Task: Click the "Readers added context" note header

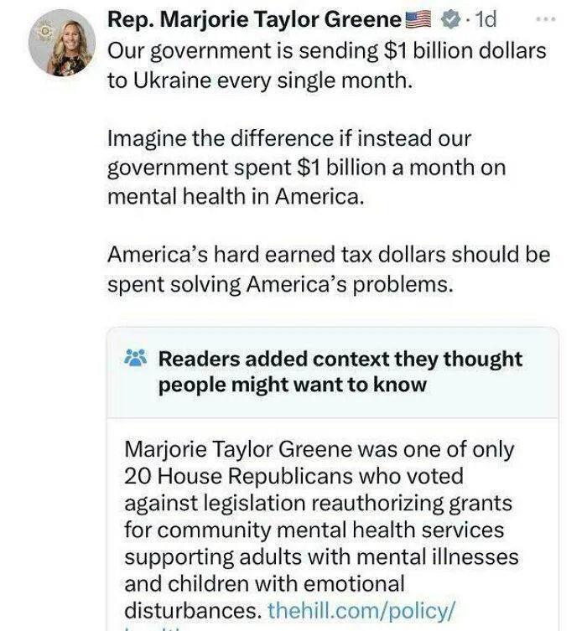Action: [x=340, y=371]
